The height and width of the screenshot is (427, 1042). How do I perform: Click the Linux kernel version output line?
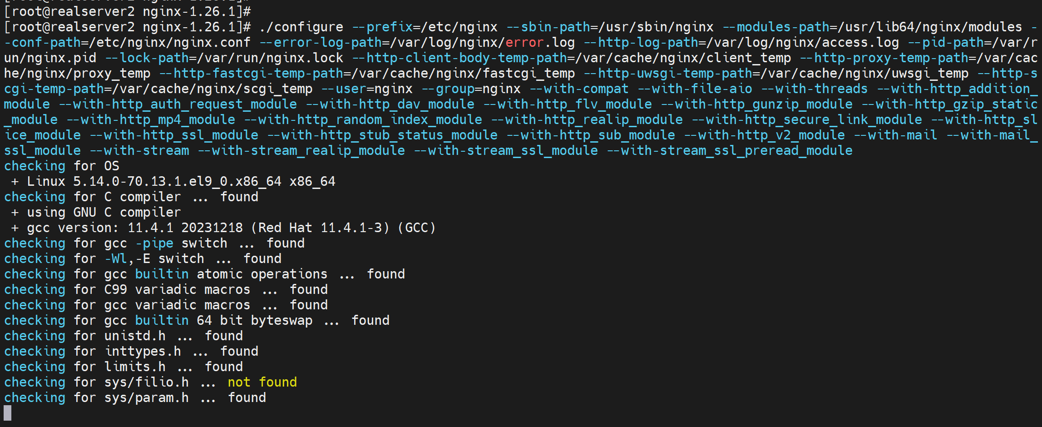click(x=181, y=182)
